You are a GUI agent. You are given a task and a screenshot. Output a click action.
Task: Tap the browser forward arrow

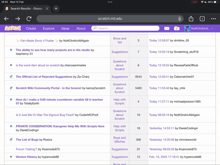tap(18, 19)
